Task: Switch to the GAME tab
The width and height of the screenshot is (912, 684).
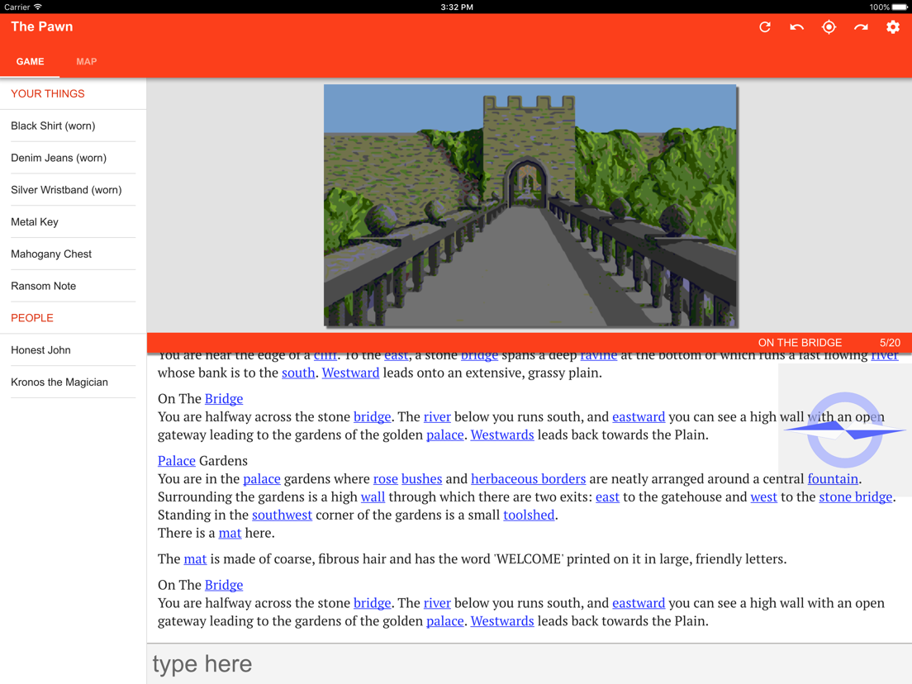Action: click(31, 62)
